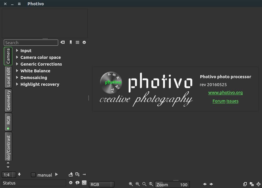
Task: Open the list view icon beside search
Action: pyautogui.click(x=77, y=42)
